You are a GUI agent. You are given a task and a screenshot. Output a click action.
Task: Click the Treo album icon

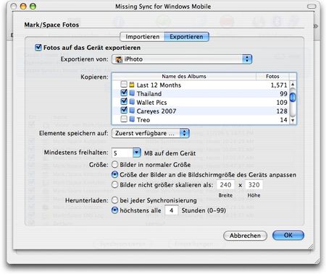[x=132, y=119]
